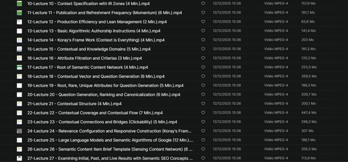
Task: Click heart icon for Lecture 20 row
Action: coord(203,95)
